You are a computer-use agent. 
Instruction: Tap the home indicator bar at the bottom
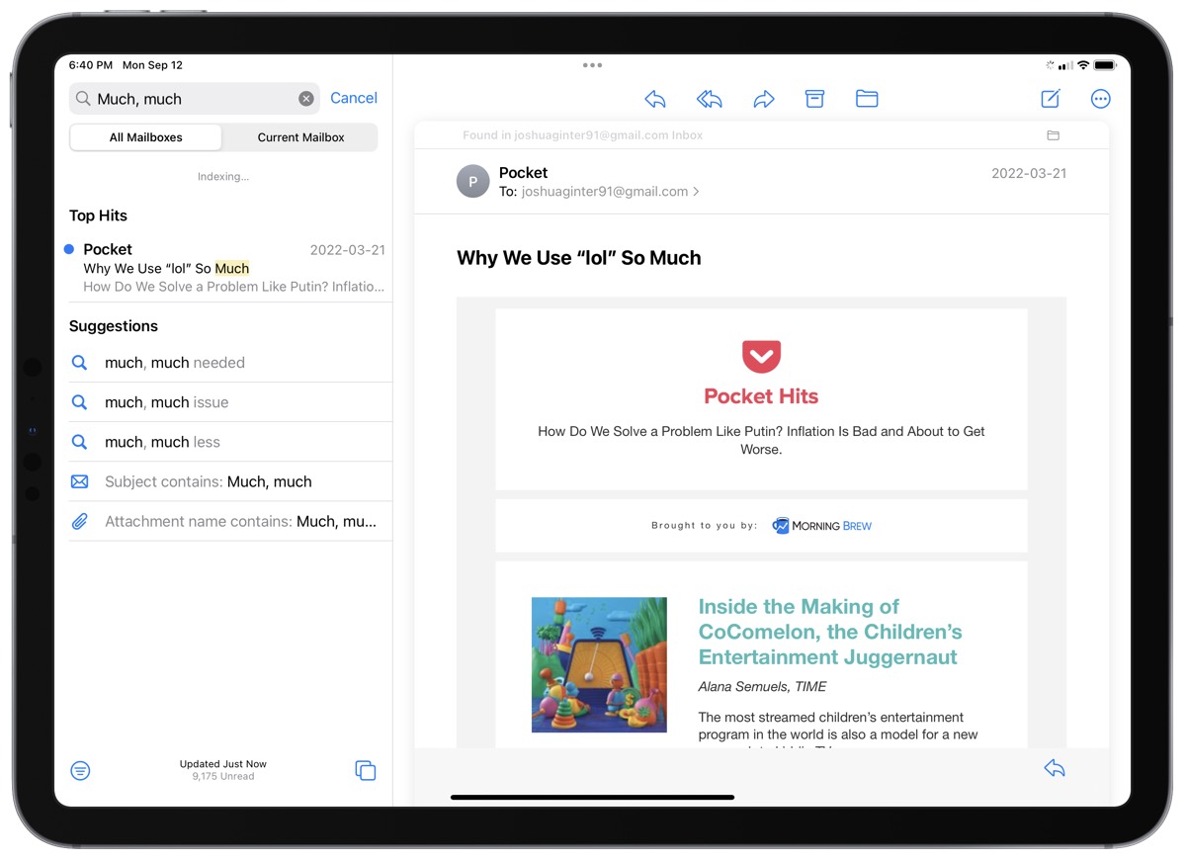tap(592, 796)
